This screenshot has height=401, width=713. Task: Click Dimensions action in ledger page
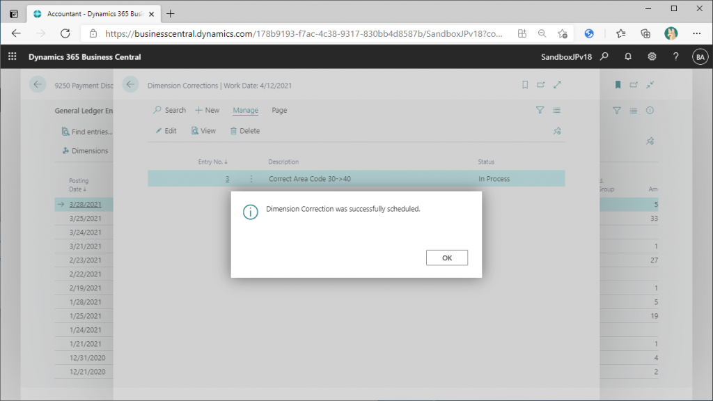[x=85, y=150]
